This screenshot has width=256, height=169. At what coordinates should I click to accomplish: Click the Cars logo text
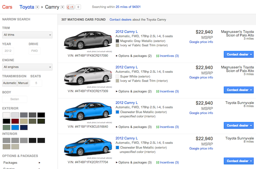click(7, 7)
